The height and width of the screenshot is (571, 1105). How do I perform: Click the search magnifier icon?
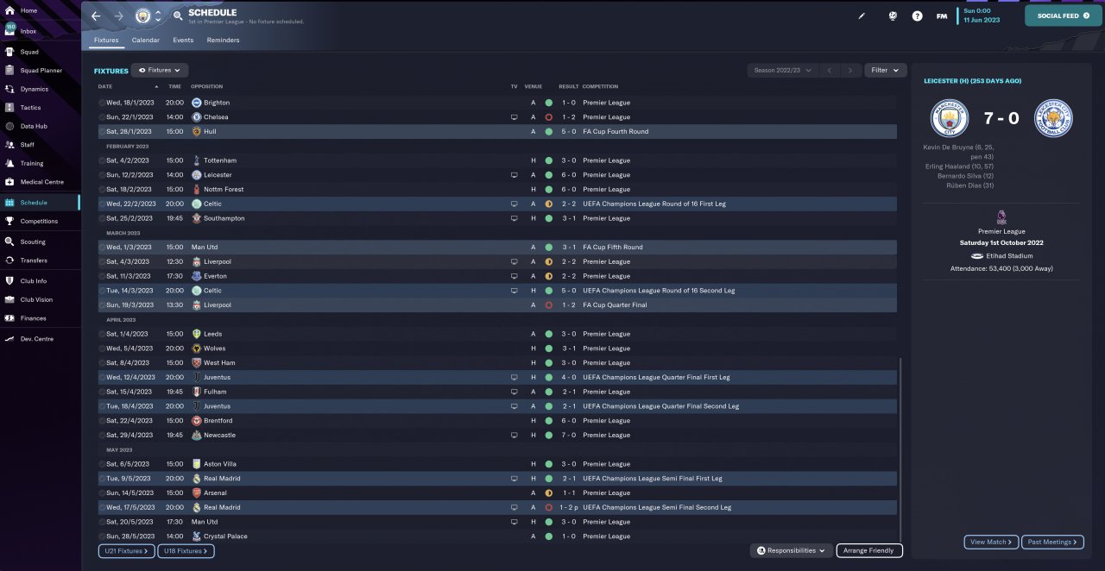click(x=178, y=16)
